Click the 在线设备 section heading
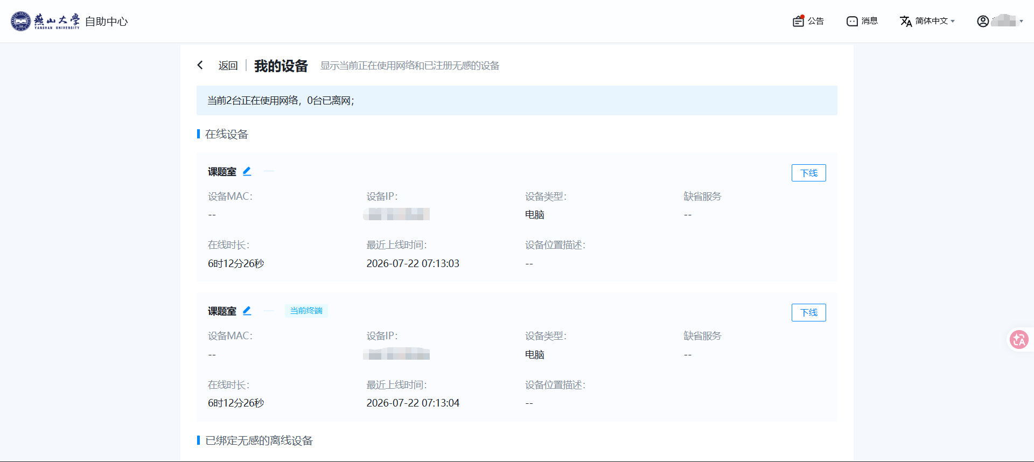The height and width of the screenshot is (462, 1034). pyautogui.click(x=226, y=134)
